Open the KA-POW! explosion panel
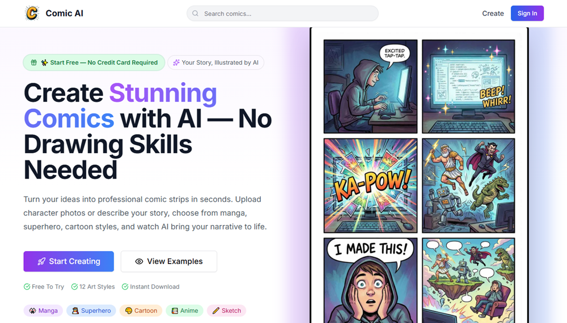This screenshot has width=567, height=323. pyautogui.click(x=370, y=185)
